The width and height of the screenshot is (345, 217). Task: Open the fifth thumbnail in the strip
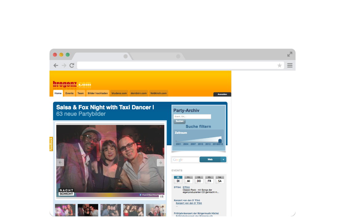(x=156, y=210)
